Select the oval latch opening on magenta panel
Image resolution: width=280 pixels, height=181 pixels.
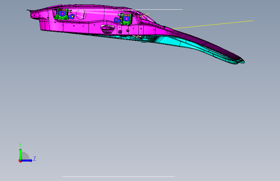[107, 29]
